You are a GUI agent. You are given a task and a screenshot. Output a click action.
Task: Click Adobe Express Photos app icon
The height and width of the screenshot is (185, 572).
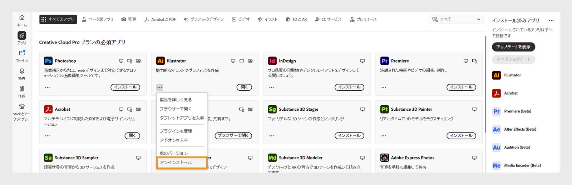pyautogui.click(x=385, y=157)
